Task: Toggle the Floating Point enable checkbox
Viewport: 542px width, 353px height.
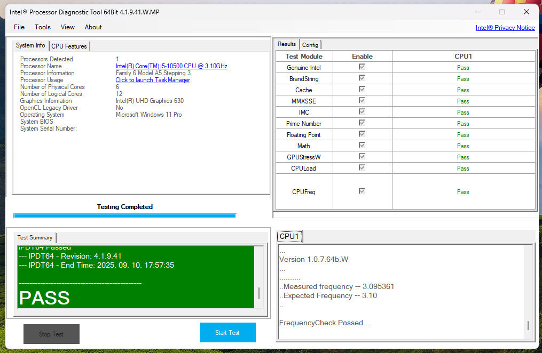Action: [x=362, y=134]
